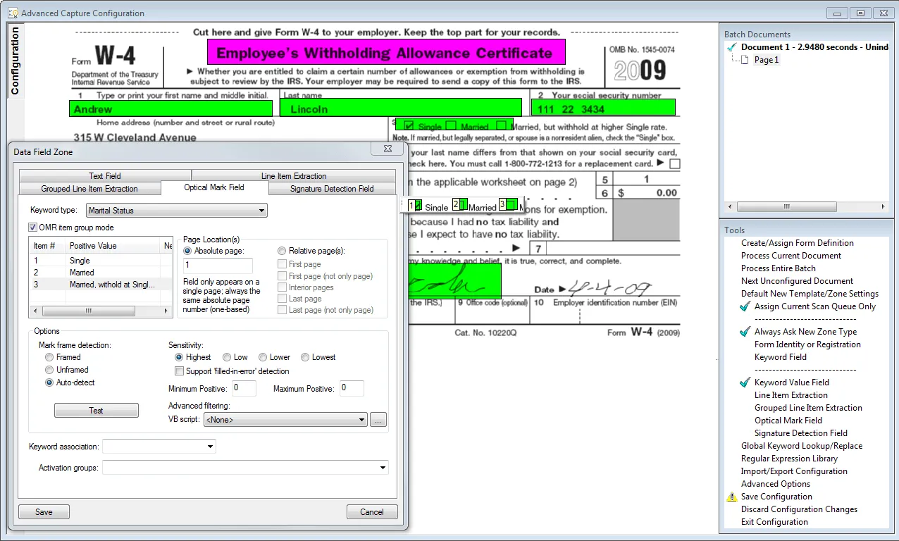Screen dimensions: 899x541
Task: Click the checkmark beside Assign Current Scan Queue Only
Action: [745, 306]
